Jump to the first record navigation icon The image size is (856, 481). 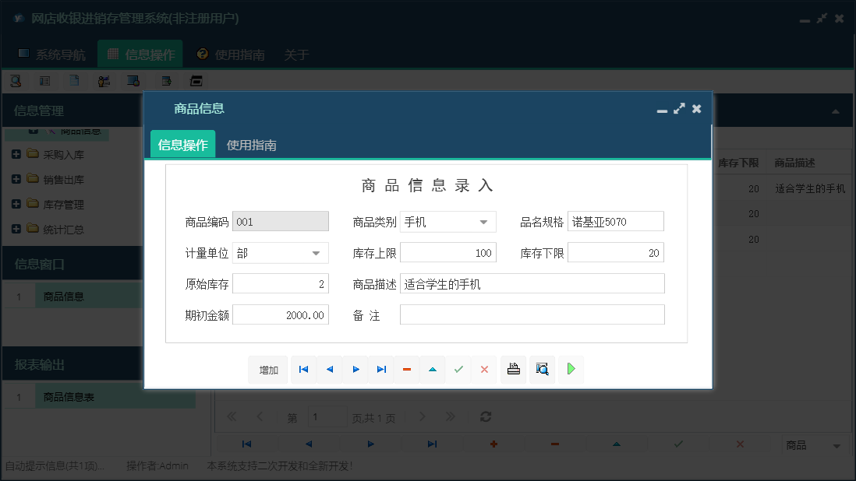tap(303, 370)
